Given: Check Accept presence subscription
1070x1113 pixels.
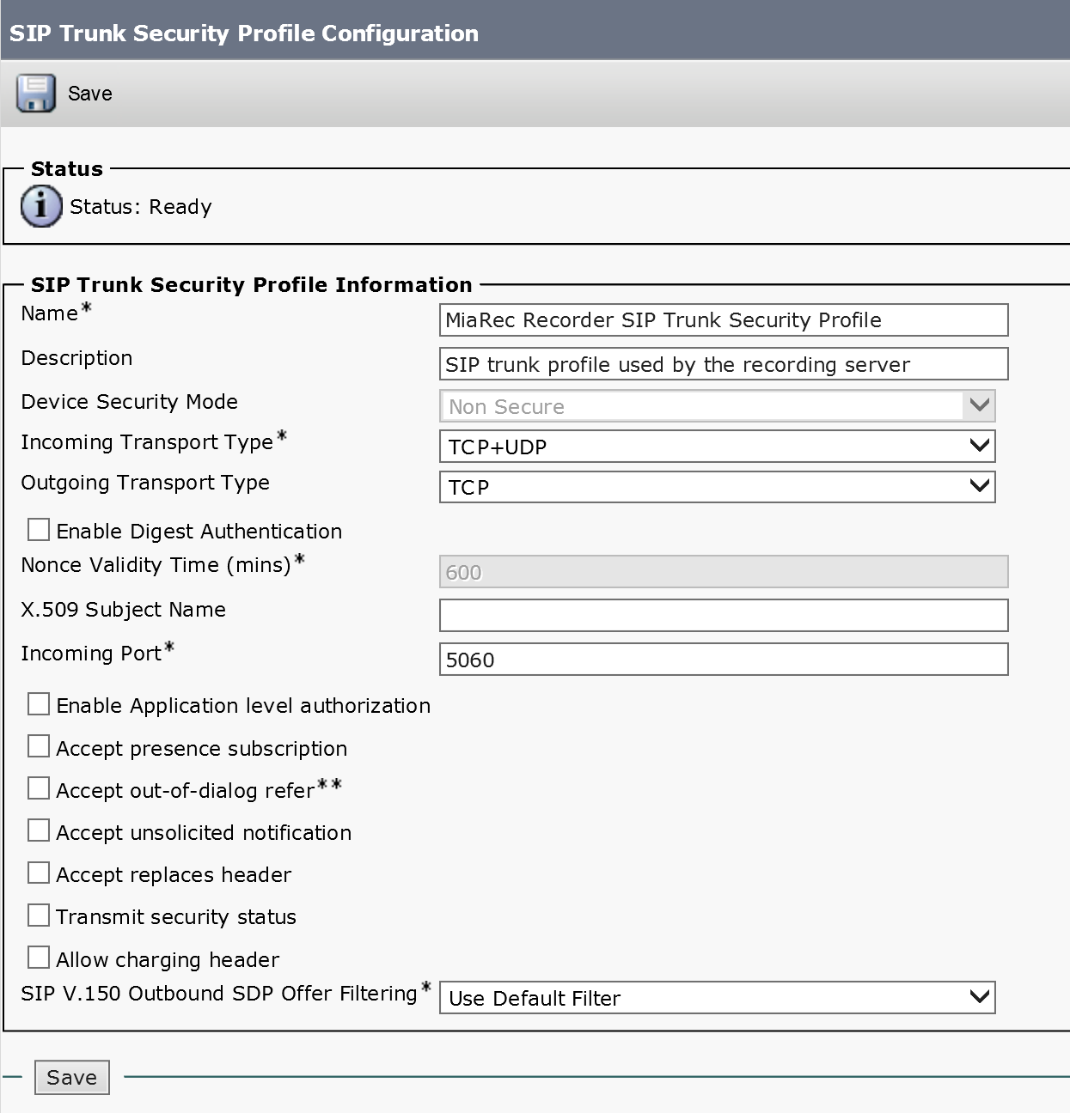Looking at the screenshot, I should coord(39,746).
